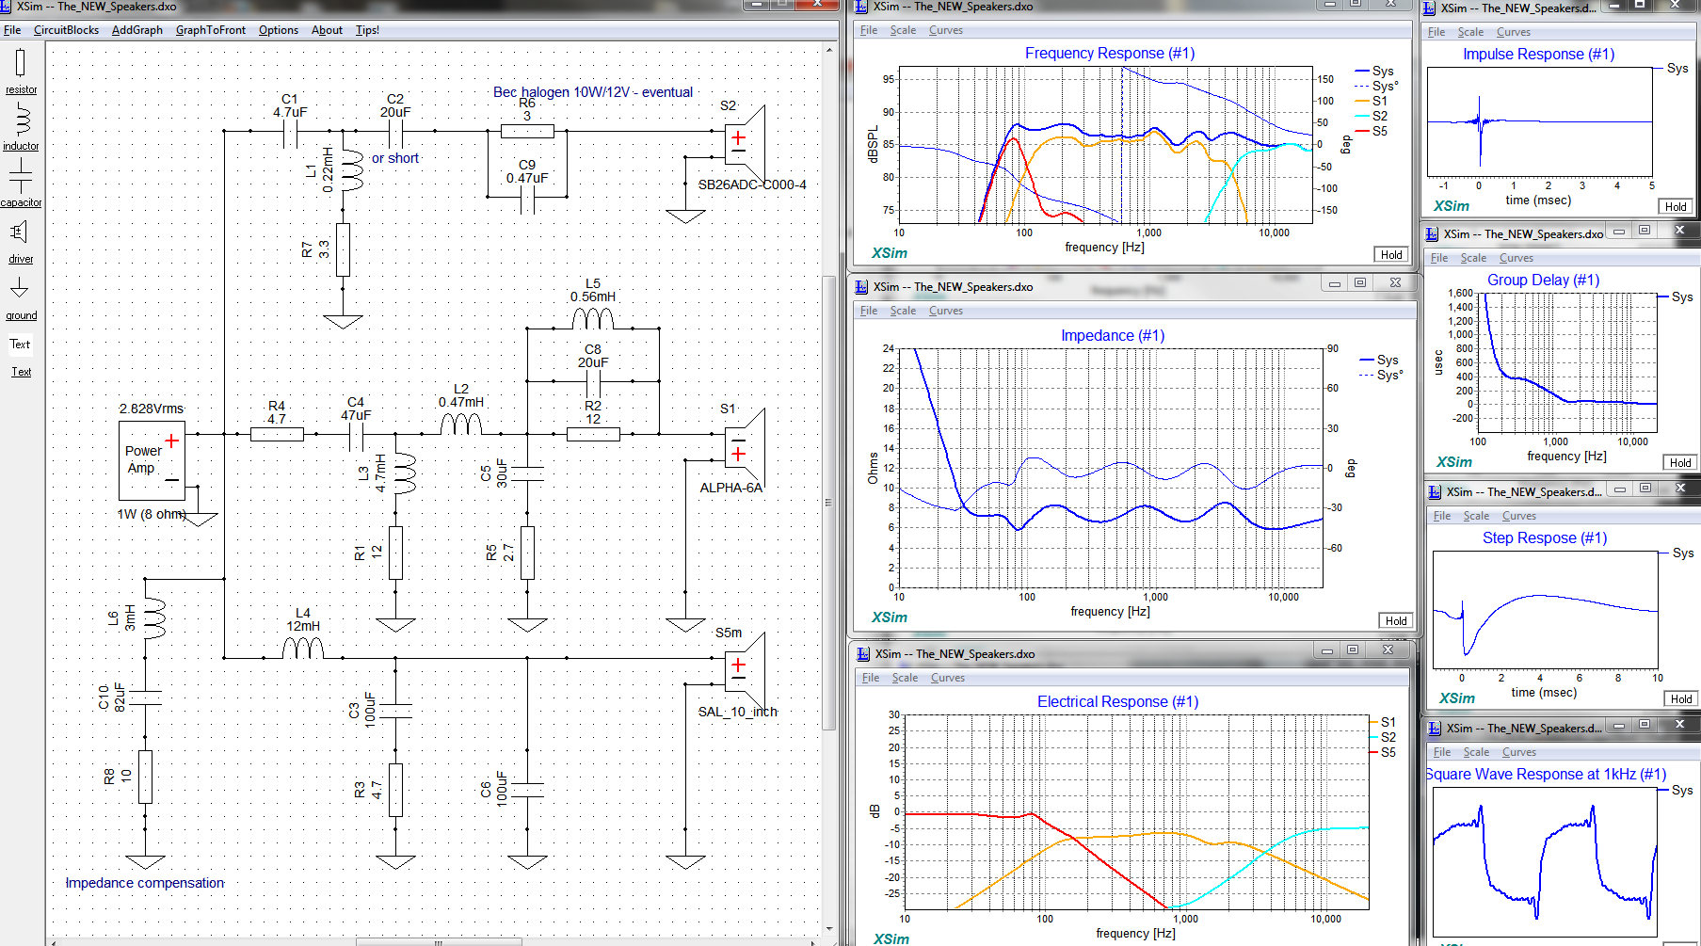Select resistor R7 3.3 in schematic

[343, 249]
